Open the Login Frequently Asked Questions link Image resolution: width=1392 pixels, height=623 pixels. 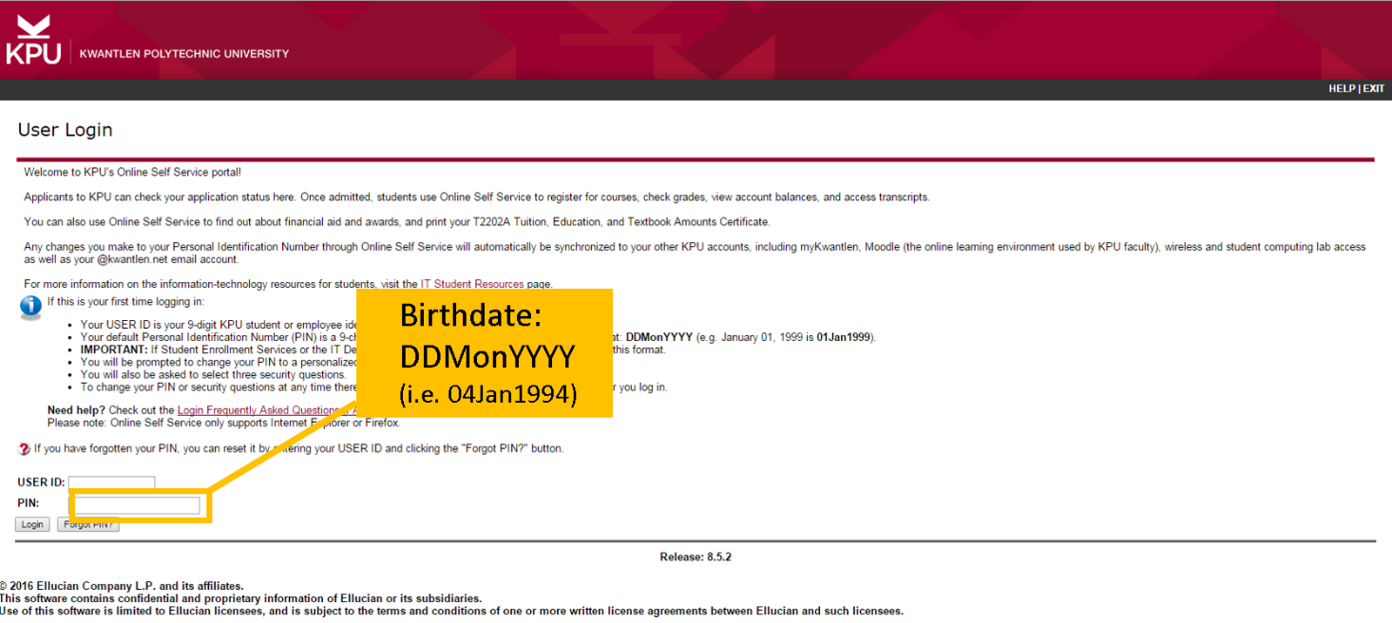point(258,410)
